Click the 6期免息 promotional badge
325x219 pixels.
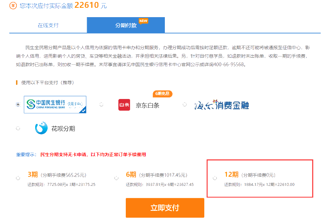(x=162, y=94)
